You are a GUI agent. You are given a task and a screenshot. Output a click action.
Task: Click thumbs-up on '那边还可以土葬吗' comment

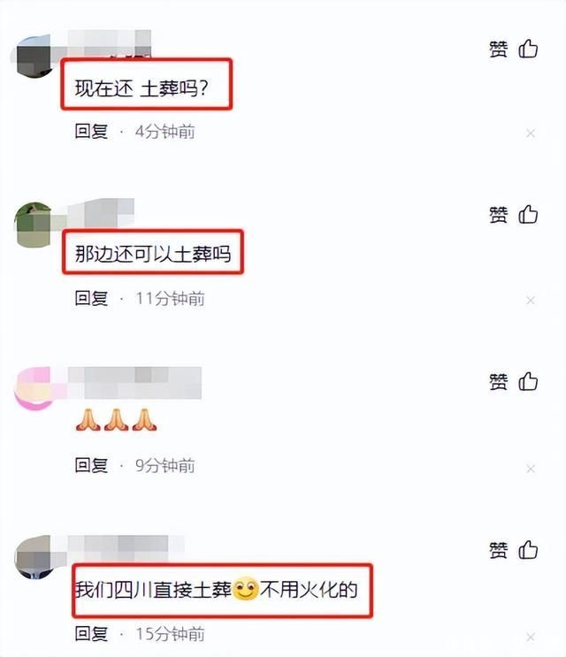click(528, 215)
